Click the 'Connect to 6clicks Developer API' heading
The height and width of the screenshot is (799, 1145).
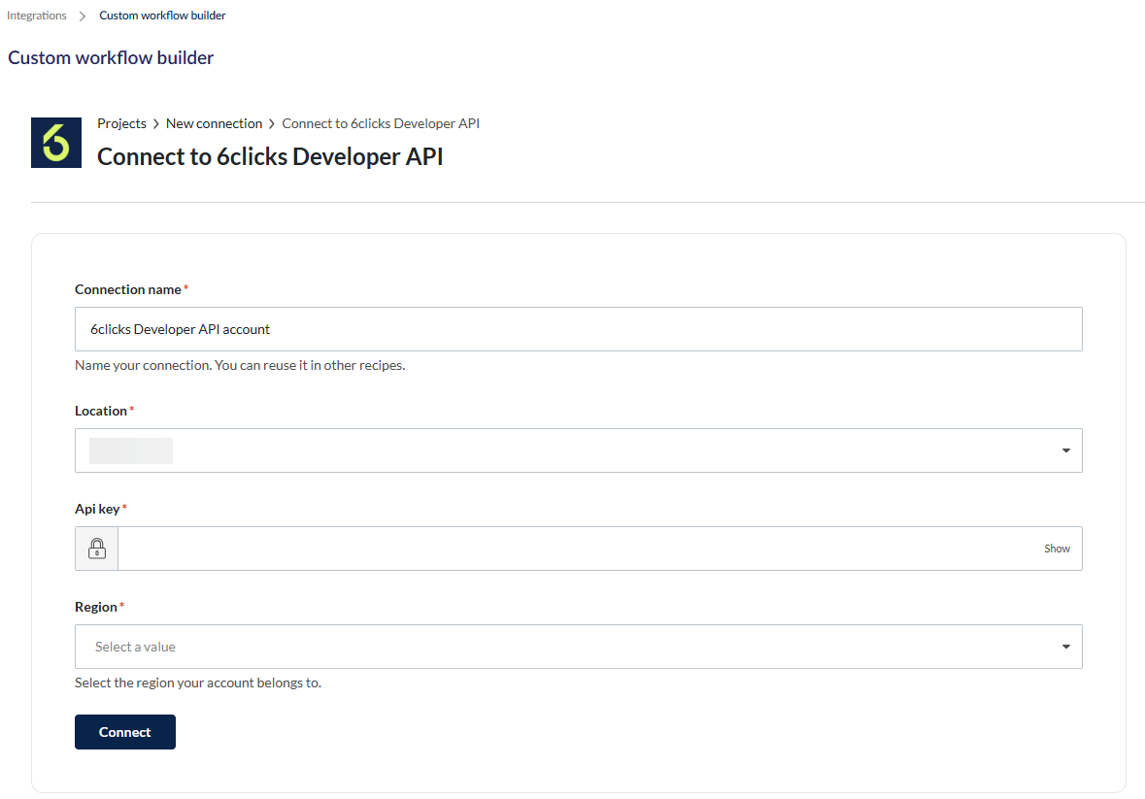[x=270, y=157]
